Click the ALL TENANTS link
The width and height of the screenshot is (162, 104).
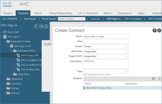10,19
